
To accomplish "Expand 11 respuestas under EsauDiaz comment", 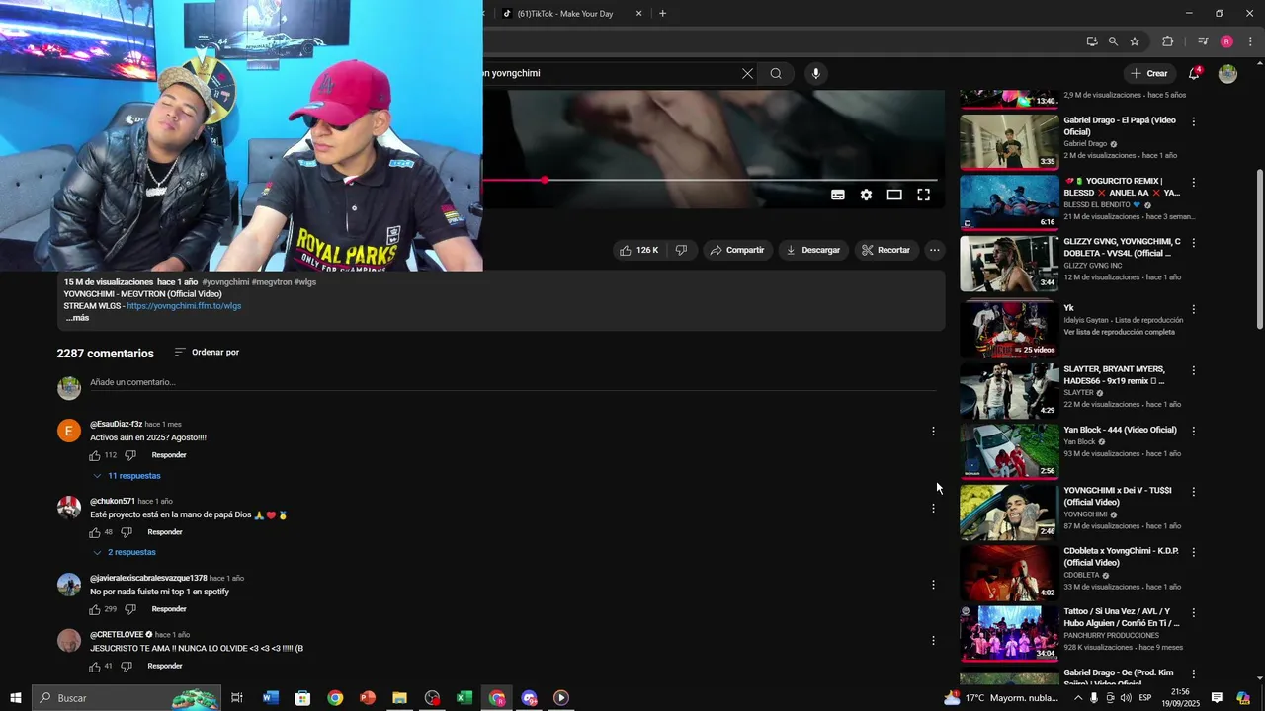I will pos(126,476).
